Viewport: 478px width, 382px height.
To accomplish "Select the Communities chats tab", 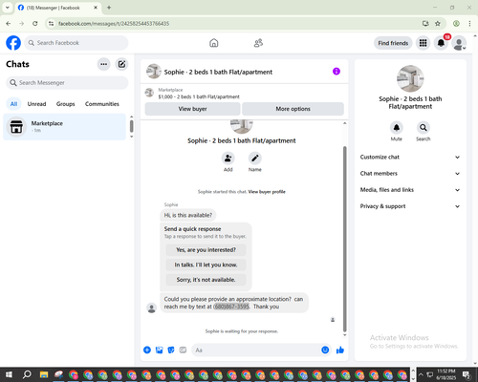I will pyautogui.click(x=102, y=104).
